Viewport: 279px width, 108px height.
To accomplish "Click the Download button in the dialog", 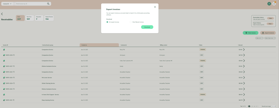I will pyautogui.click(x=147, y=27).
